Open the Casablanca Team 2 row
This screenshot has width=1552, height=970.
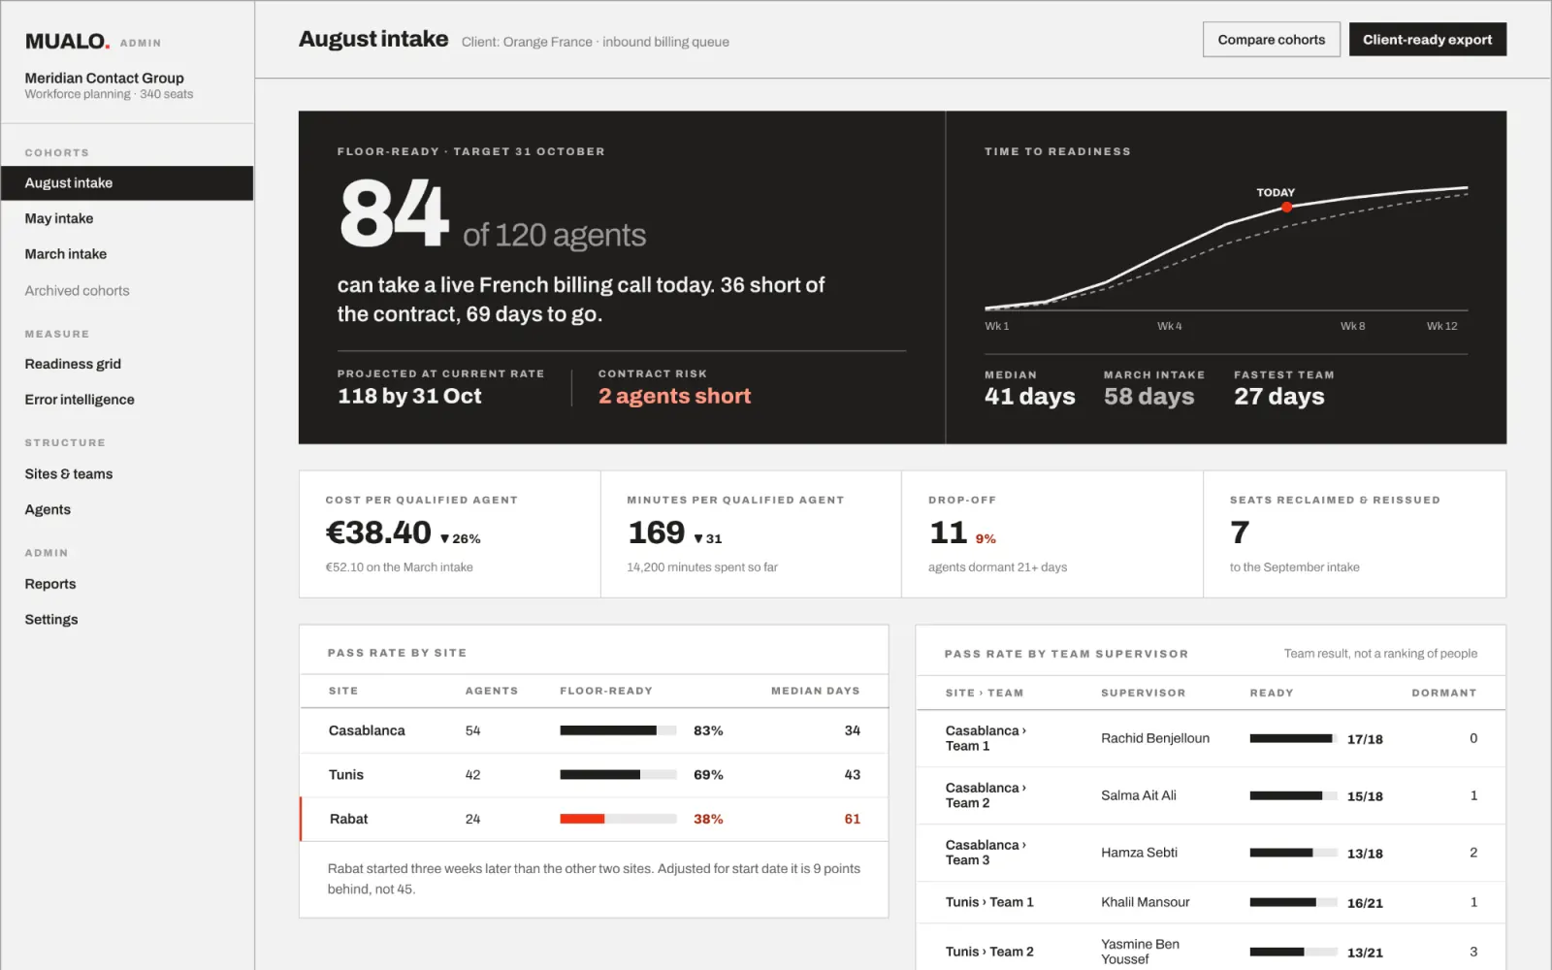coord(1211,795)
